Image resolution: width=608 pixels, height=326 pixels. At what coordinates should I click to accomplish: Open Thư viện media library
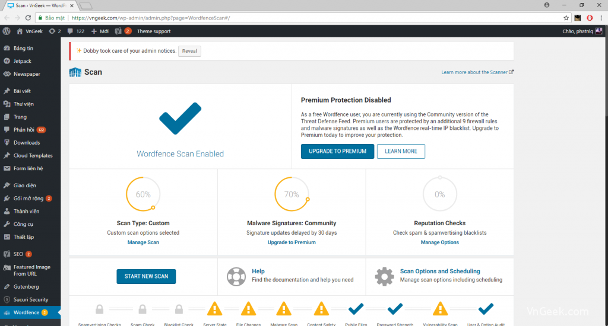click(30, 104)
